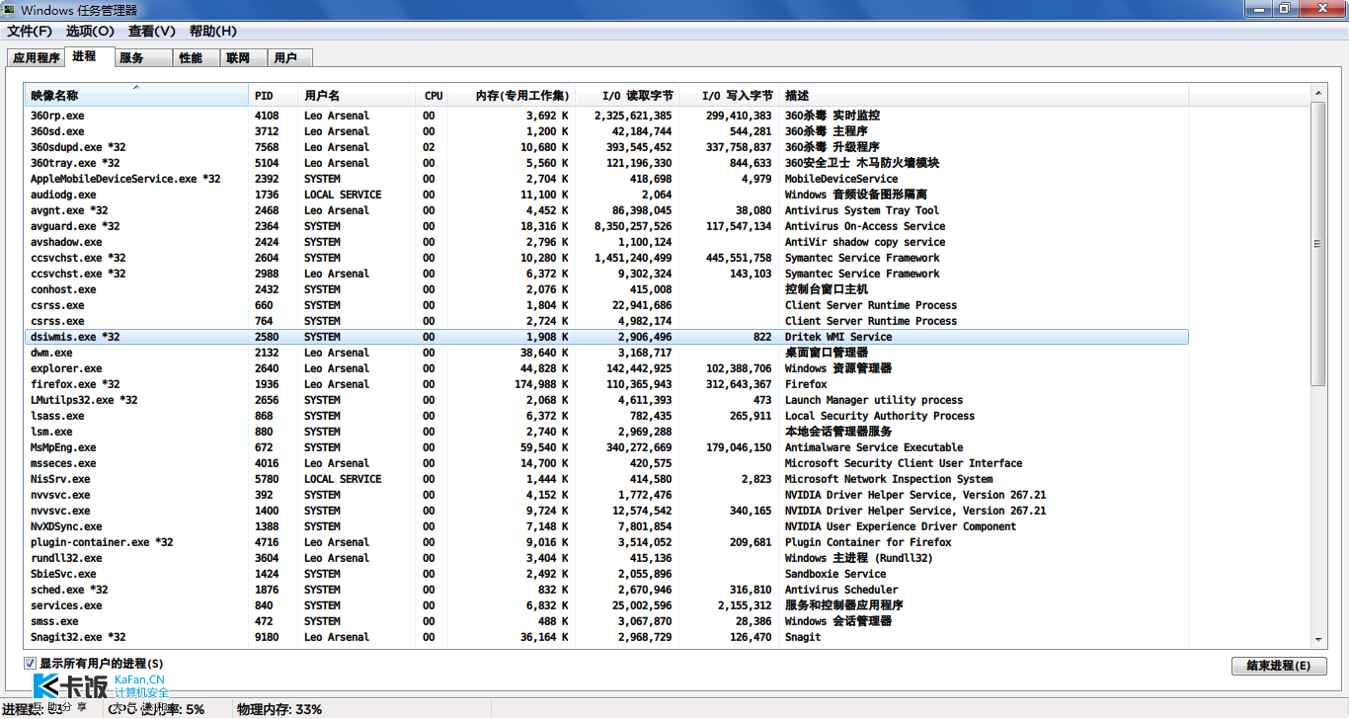This screenshot has height=719, width=1349.
Task: Select the plugin-container.exe *32 process
Action: coord(606,542)
